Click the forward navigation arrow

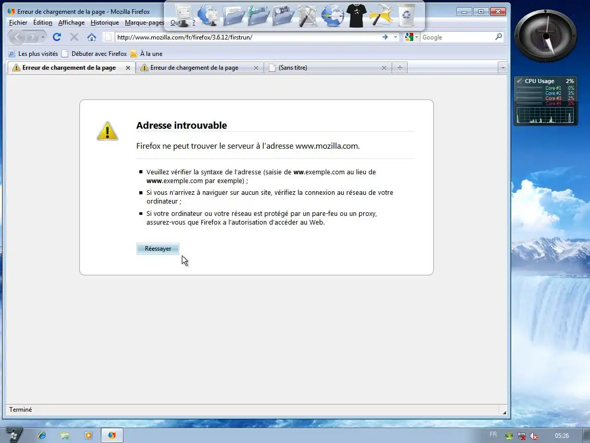click(x=33, y=37)
